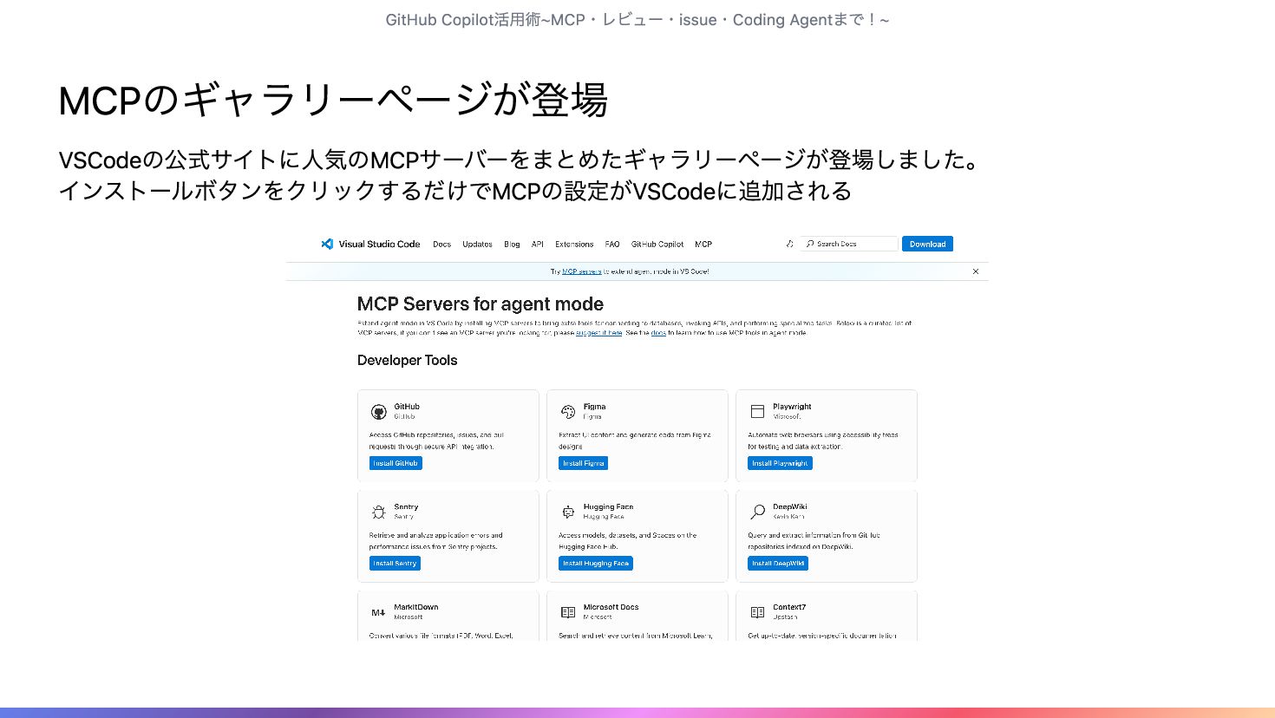The width and height of the screenshot is (1275, 718).
Task: Click the Install DeepWiki button
Action: [x=778, y=563]
